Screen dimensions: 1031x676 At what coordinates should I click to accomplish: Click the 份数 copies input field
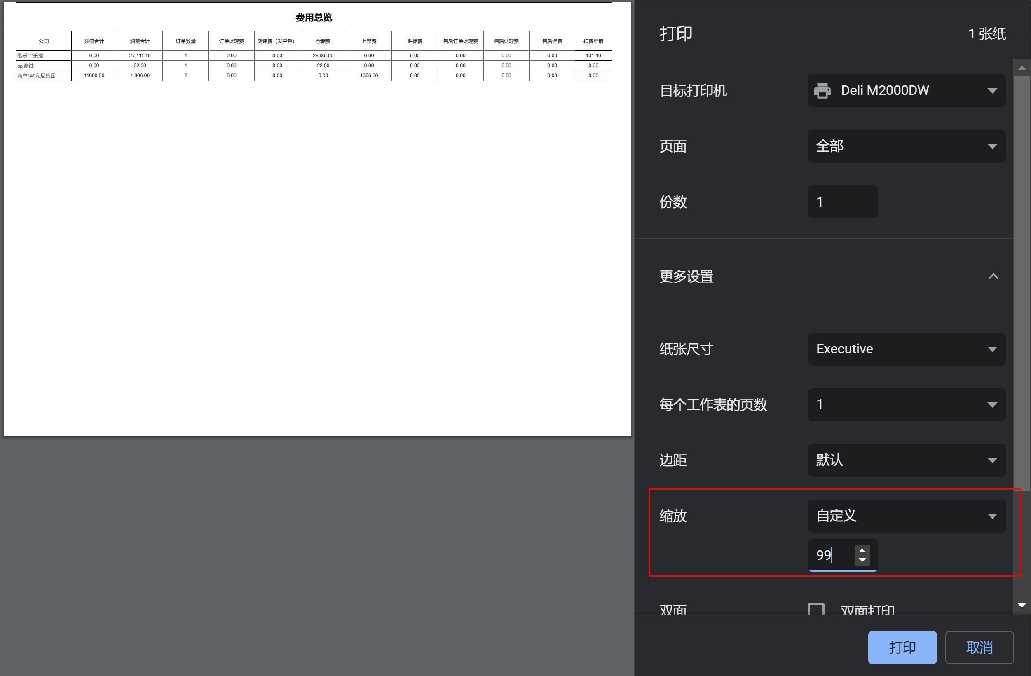[843, 202]
